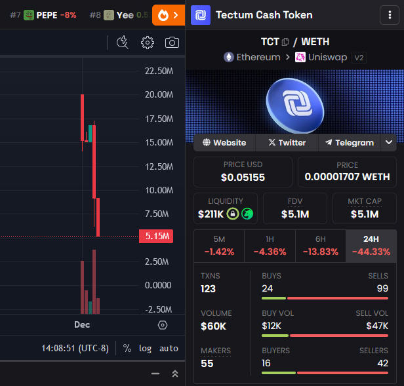This screenshot has height=386, width=404.
Task: Select the 24H timeframe tab
Action: point(371,246)
